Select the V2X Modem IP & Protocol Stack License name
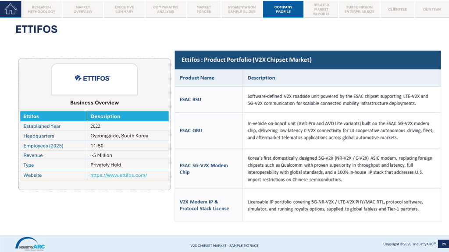This screenshot has width=449, height=252. tap(204, 205)
